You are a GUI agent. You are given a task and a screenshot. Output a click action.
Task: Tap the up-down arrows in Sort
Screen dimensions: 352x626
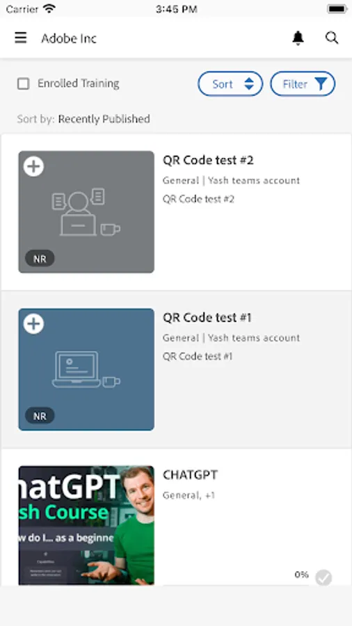(x=249, y=84)
